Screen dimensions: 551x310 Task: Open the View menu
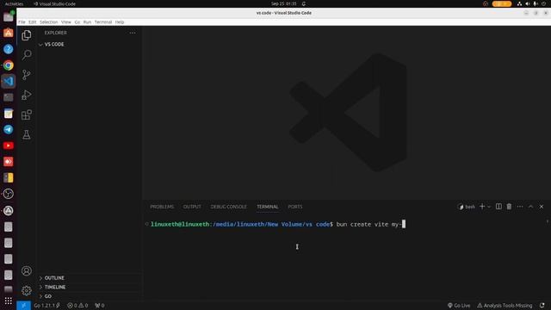[x=66, y=22]
